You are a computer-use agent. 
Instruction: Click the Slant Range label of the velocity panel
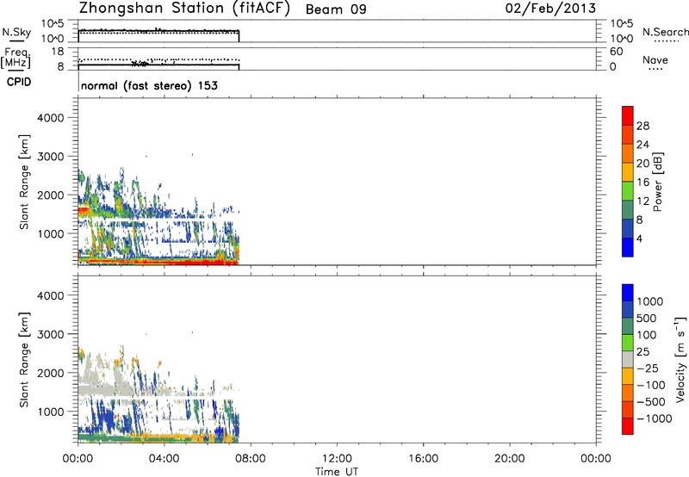pyautogui.click(x=24, y=360)
